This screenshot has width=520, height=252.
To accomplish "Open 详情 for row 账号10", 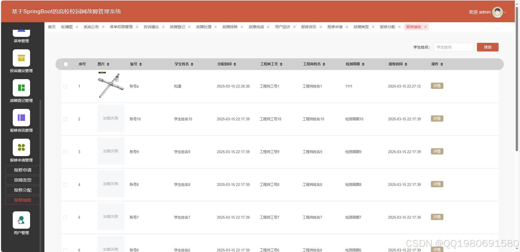I will [x=437, y=119].
